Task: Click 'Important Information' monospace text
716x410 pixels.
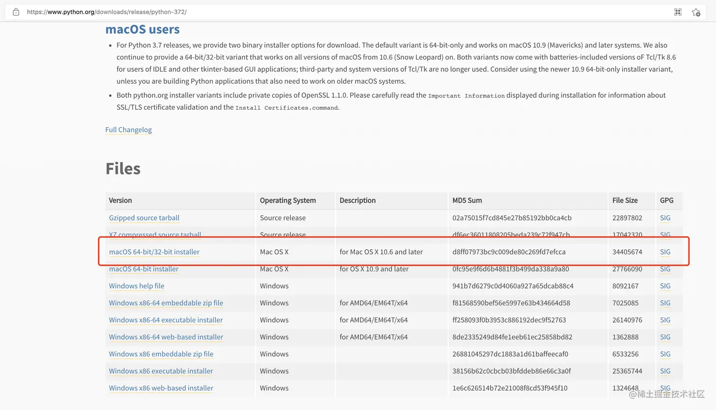Action: [x=466, y=96]
